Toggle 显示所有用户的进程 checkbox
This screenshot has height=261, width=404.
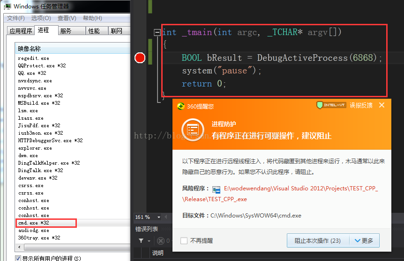[x=18, y=258]
